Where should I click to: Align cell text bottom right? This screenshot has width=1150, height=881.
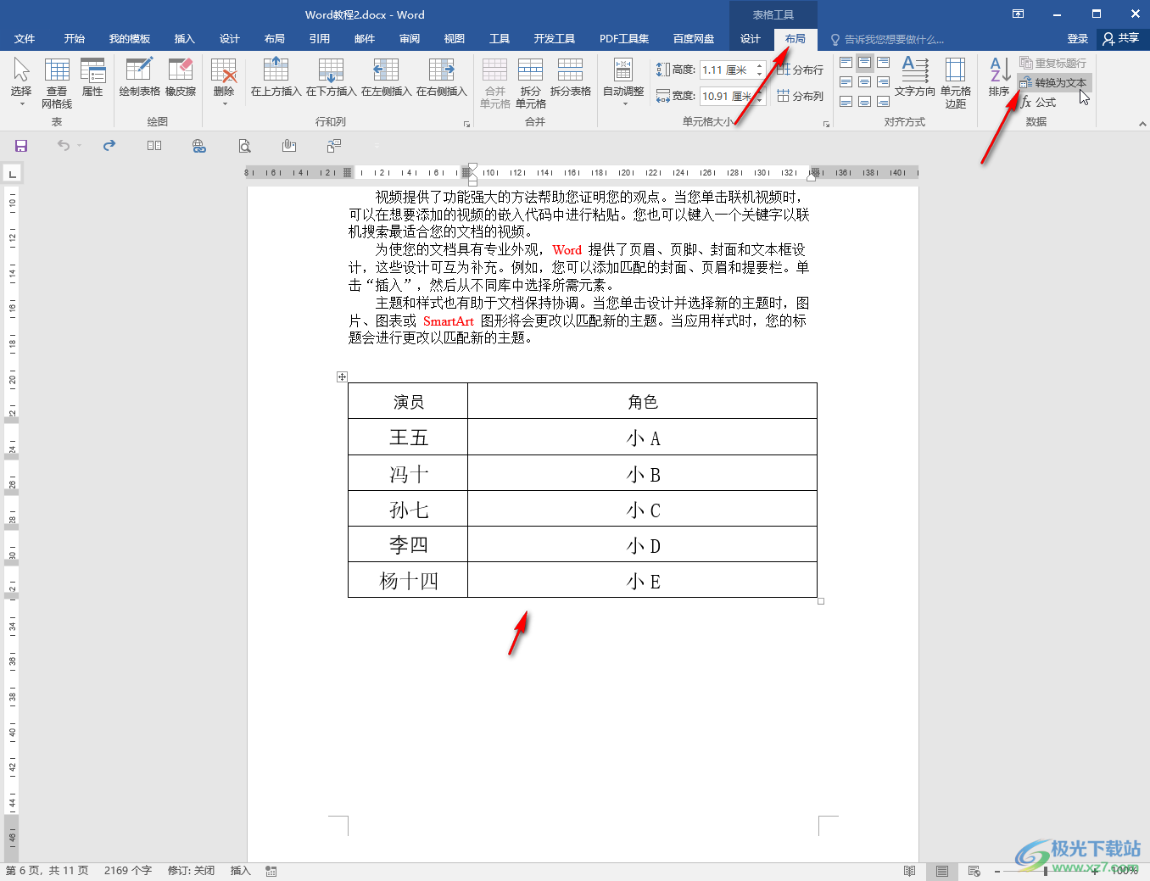883,102
